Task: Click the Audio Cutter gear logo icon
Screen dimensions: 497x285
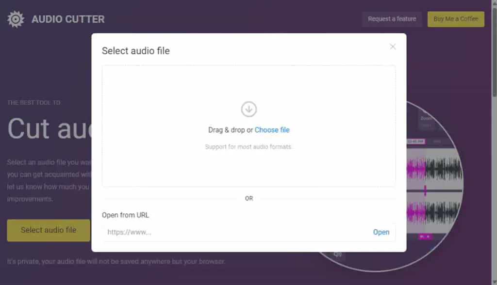Action: (16, 19)
